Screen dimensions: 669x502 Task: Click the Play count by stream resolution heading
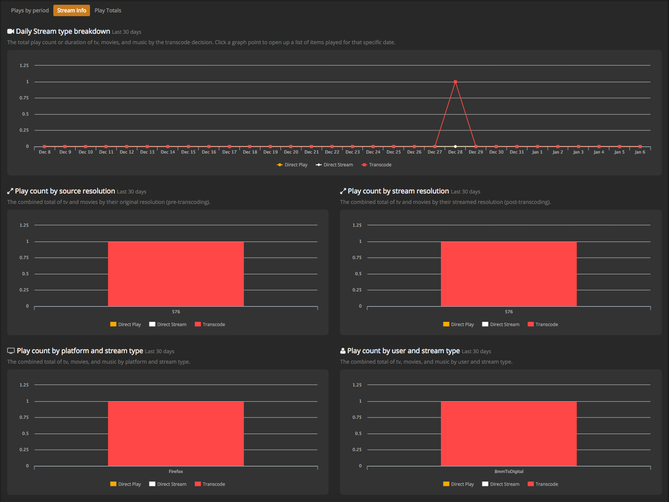[398, 191]
